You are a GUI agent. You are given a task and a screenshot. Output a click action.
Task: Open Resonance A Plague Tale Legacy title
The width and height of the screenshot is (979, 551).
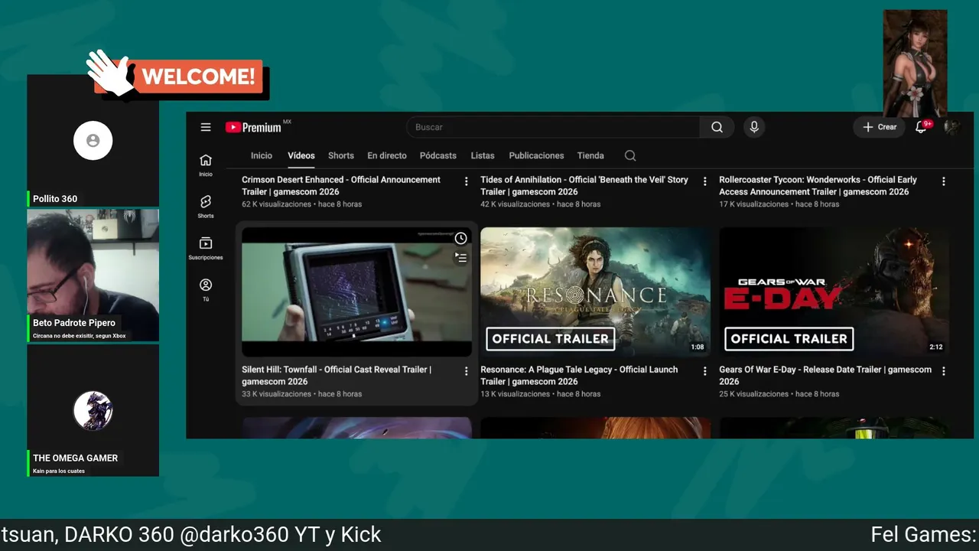pos(579,376)
